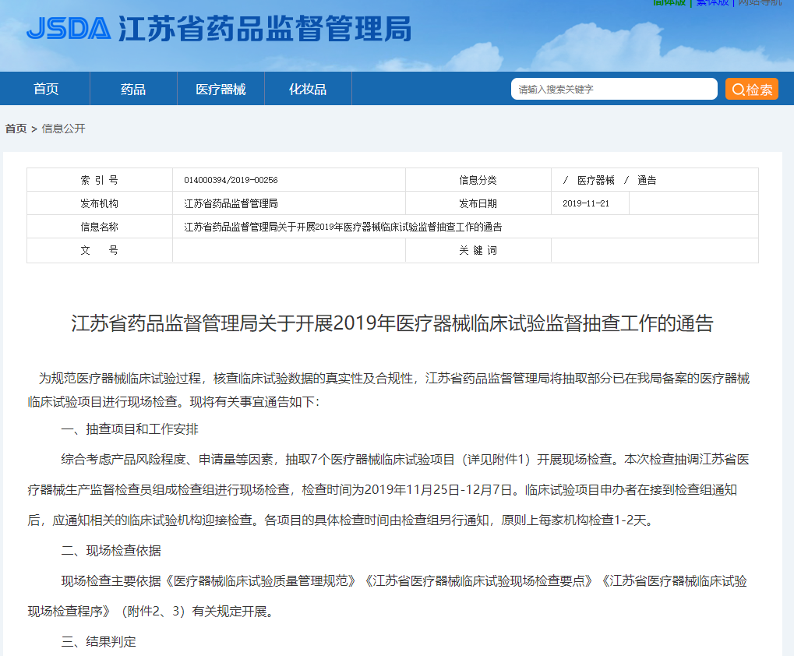Click the JSDA logo in the header
The image size is (794, 656).
point(69,29)
